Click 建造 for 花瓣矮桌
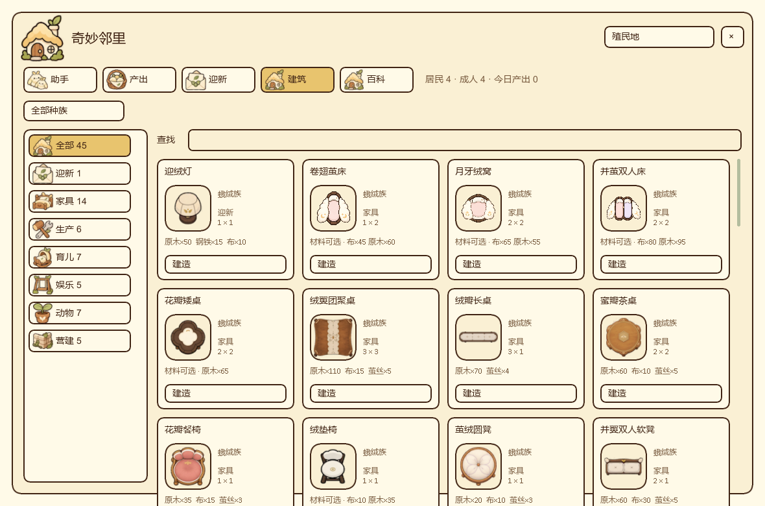This screenshot has height=506, width=765. coord(226,393)
